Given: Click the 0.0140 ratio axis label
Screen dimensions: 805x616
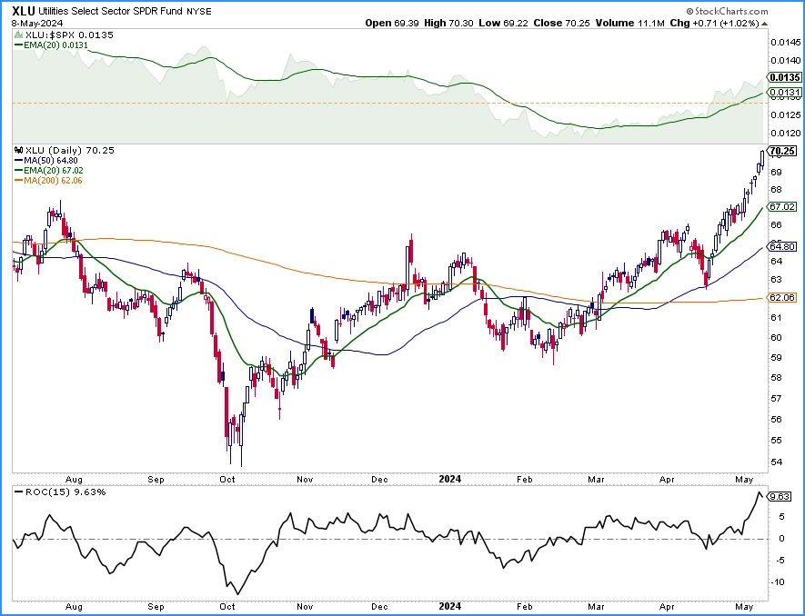Looking at the screenshot, I should coord(786,61).
